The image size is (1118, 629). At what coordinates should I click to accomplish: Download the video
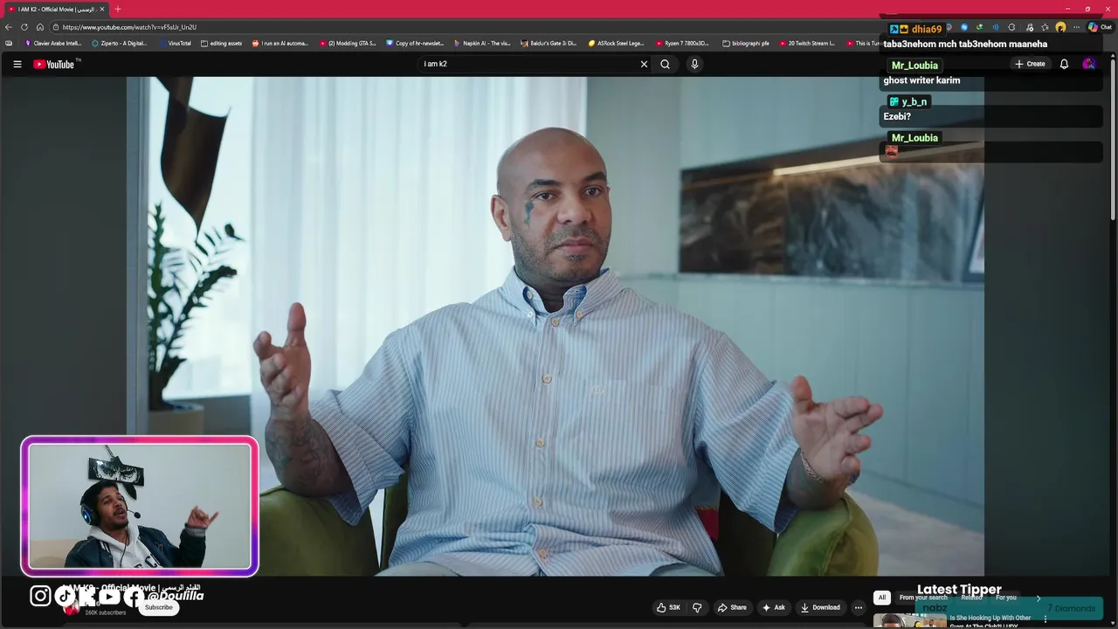point(820,607)
